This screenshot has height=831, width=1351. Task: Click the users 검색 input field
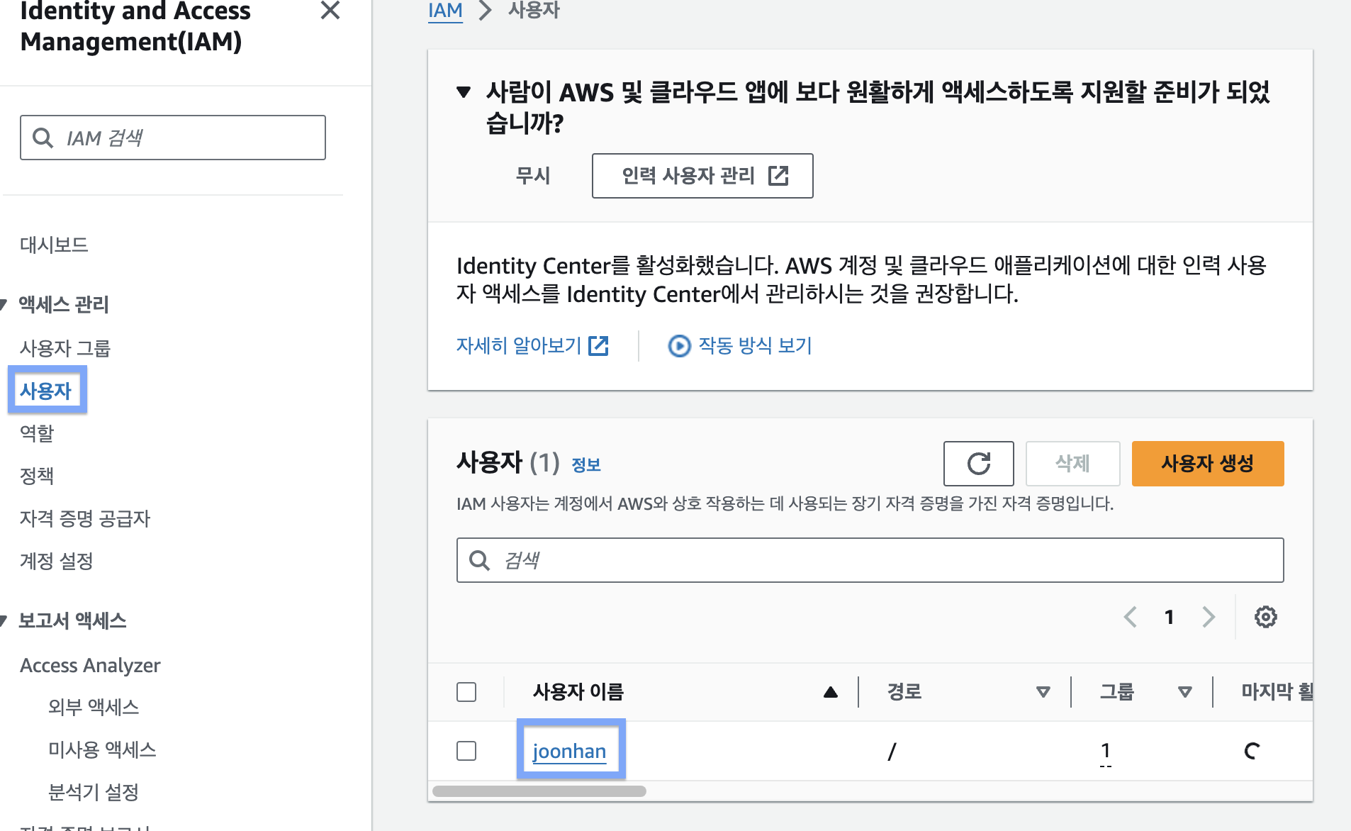[879, 560]
